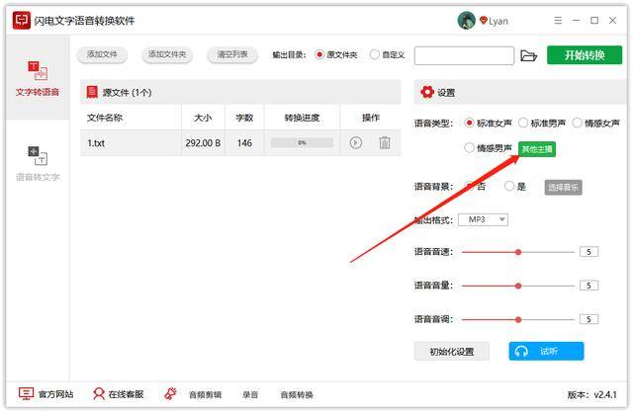633x413 pixels.
Task: Open 在线客服 support icon
Action: 99,393
